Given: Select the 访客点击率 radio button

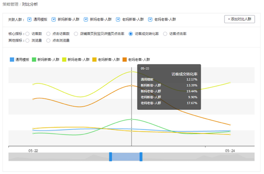Looking at the screenshot, I should click(165, 34).
